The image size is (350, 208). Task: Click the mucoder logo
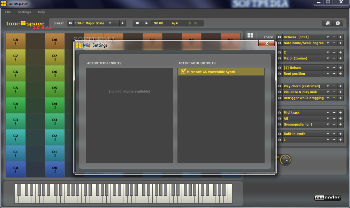pyautogui.click(x=328, y=198)
